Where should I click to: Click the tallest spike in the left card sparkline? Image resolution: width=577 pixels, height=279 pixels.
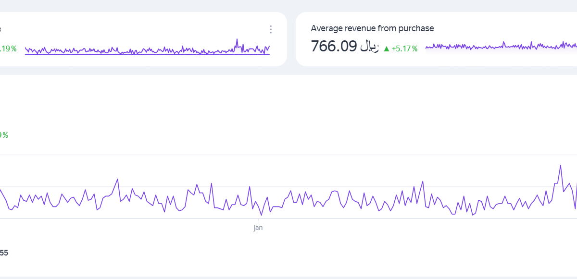237,40
